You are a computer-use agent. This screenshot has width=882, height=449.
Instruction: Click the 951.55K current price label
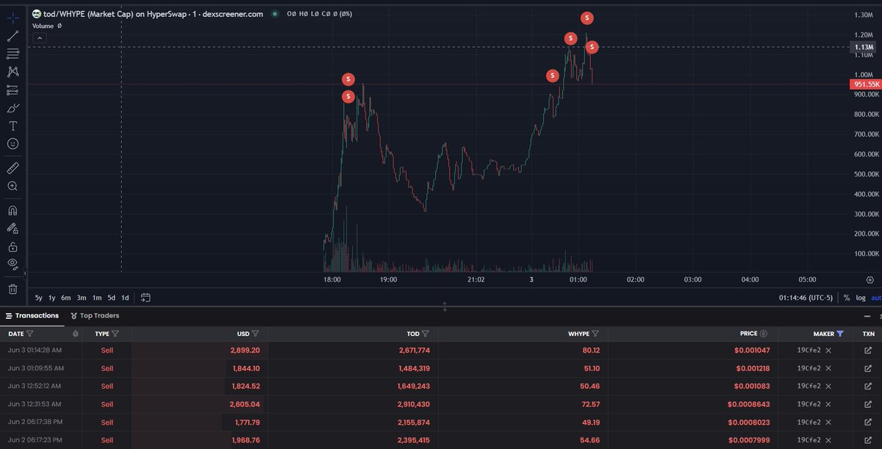[x=866, y=85]
